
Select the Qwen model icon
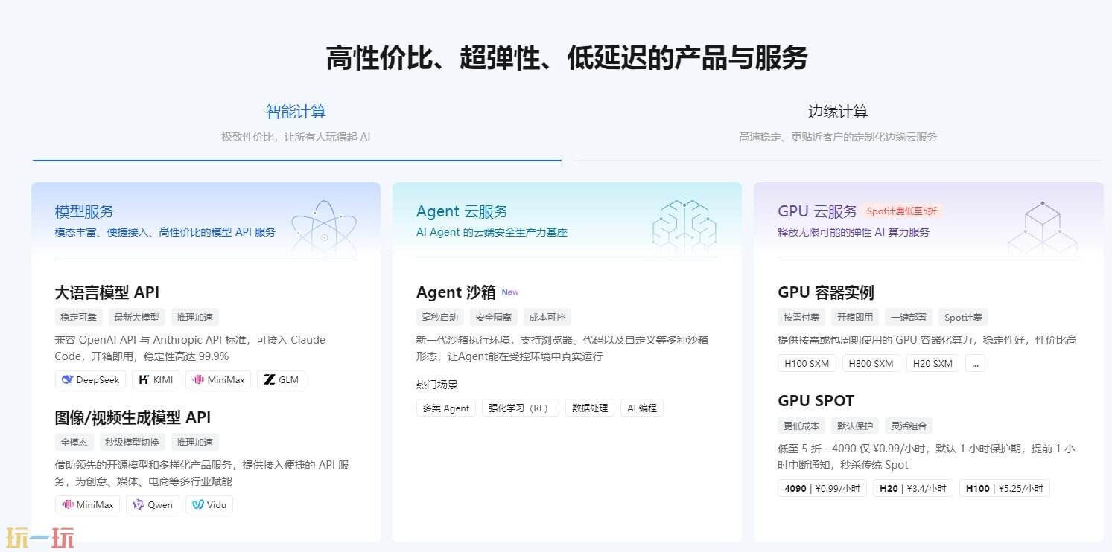coord(152,504)
